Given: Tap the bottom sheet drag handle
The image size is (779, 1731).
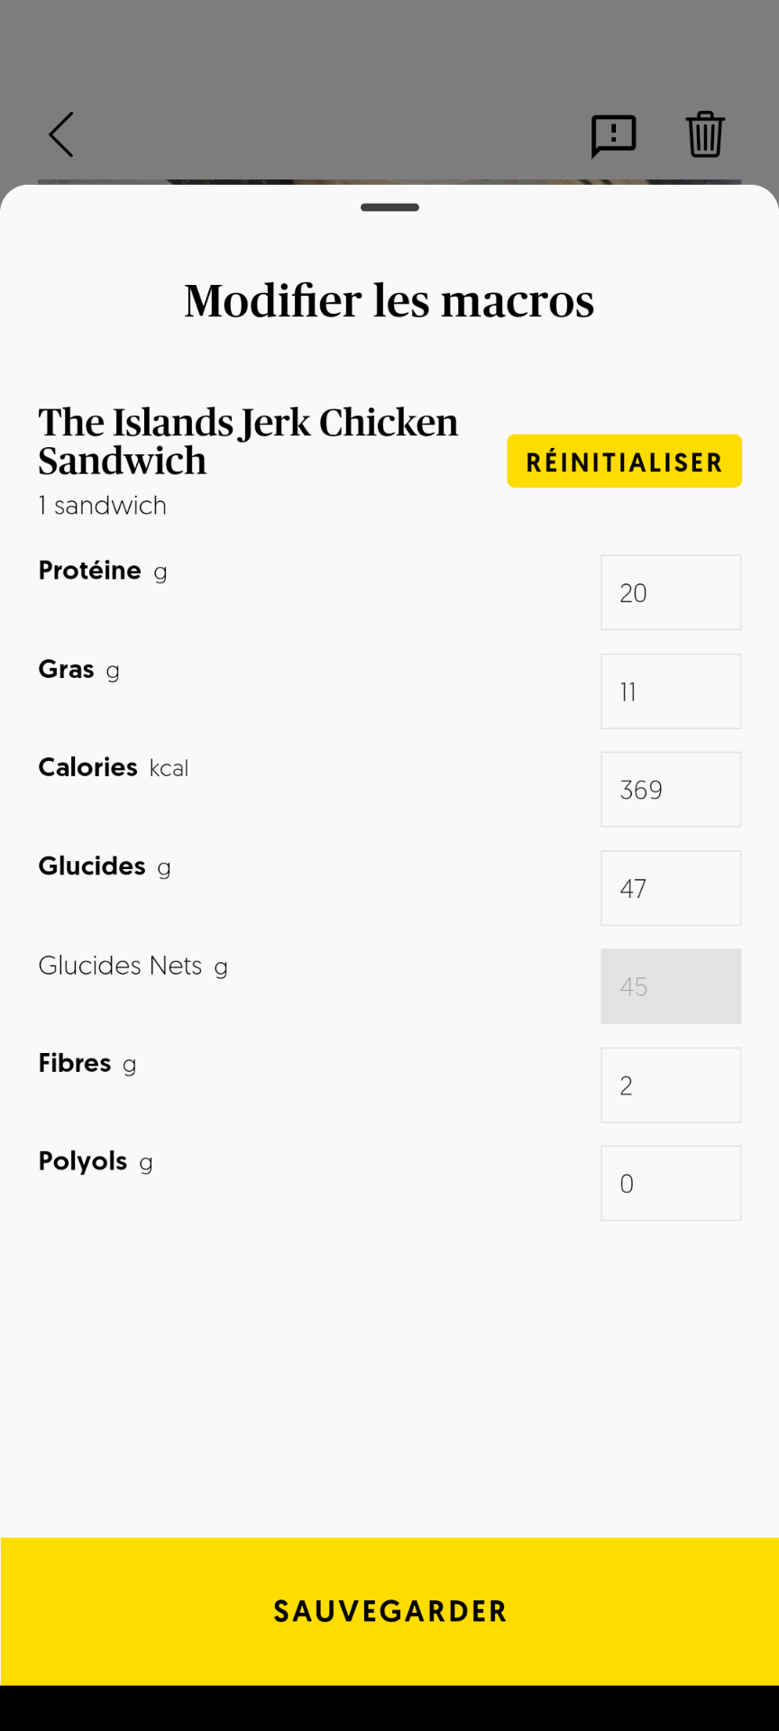Looking at the screenshot, I should click(x=389, y=207).
